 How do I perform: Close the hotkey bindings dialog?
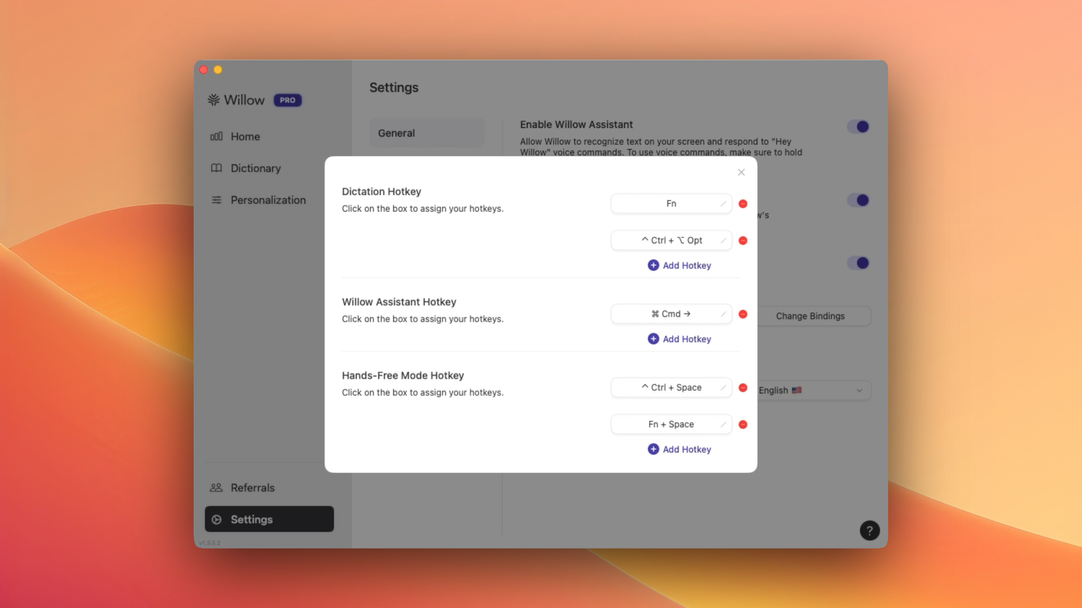click(x=741, y=172)
